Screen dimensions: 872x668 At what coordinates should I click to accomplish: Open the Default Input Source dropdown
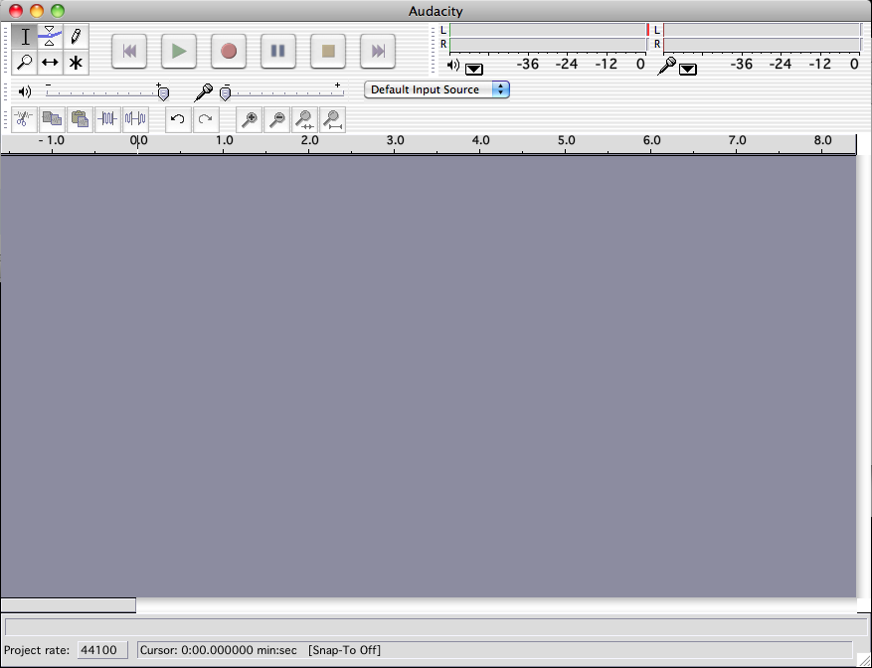point(436,89)
